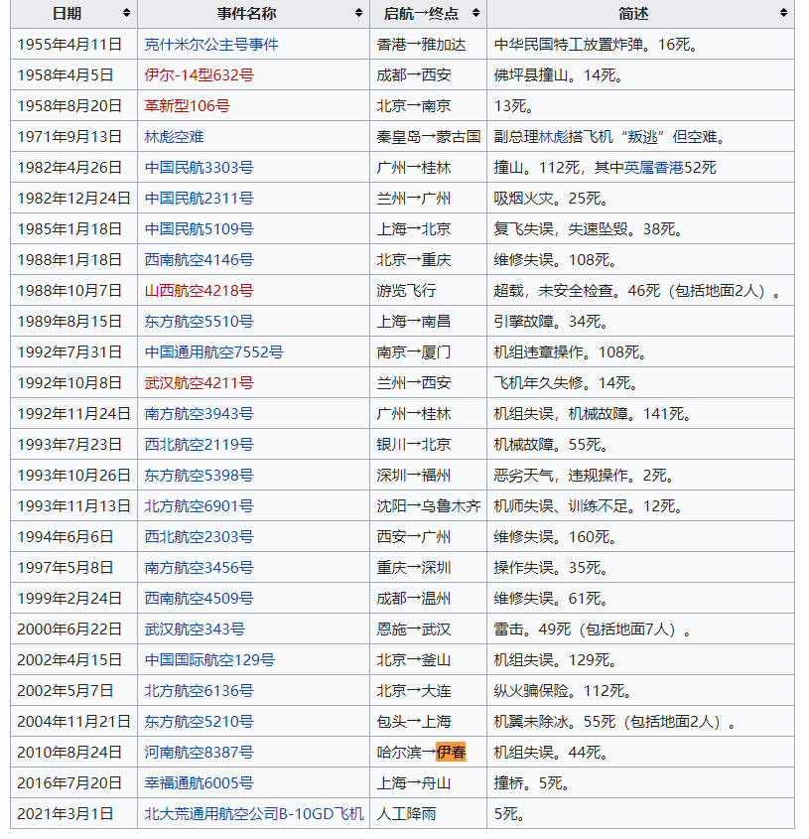Open the 中国通用航空7552号 link
The width and height of the screenshot is (809, 839).
[x=214, y=352]
